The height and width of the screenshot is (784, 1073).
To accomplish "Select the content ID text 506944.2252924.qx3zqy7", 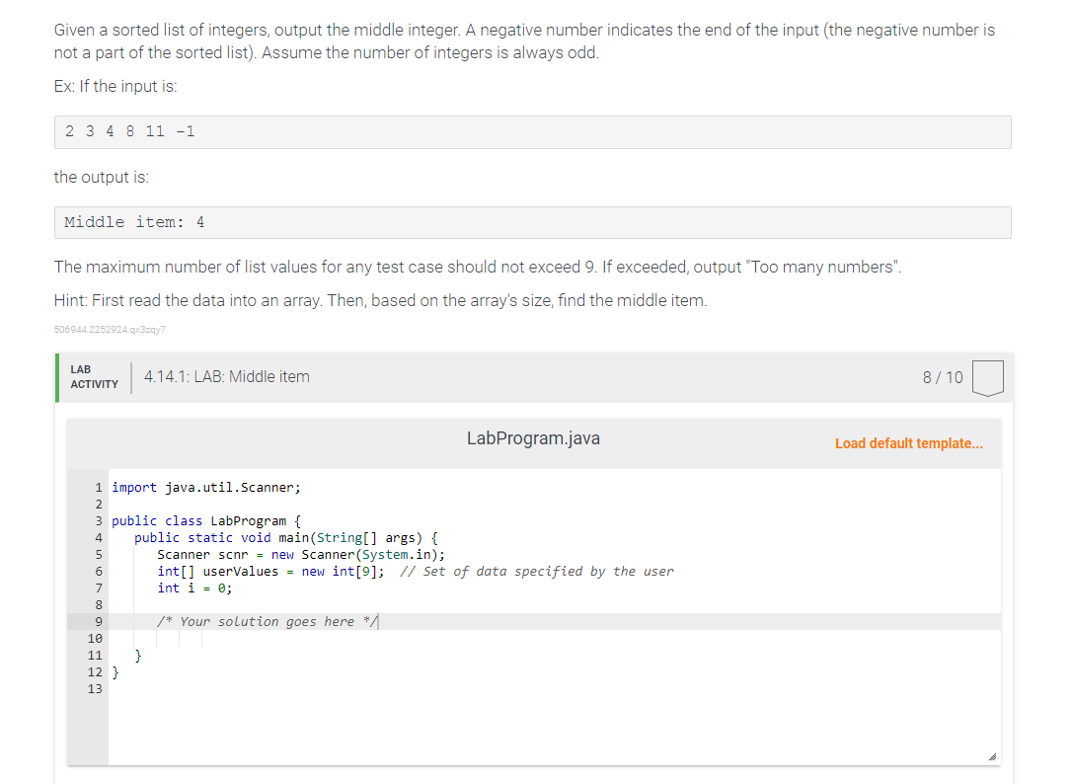I will pyautogui.click(x=110, y=330).
